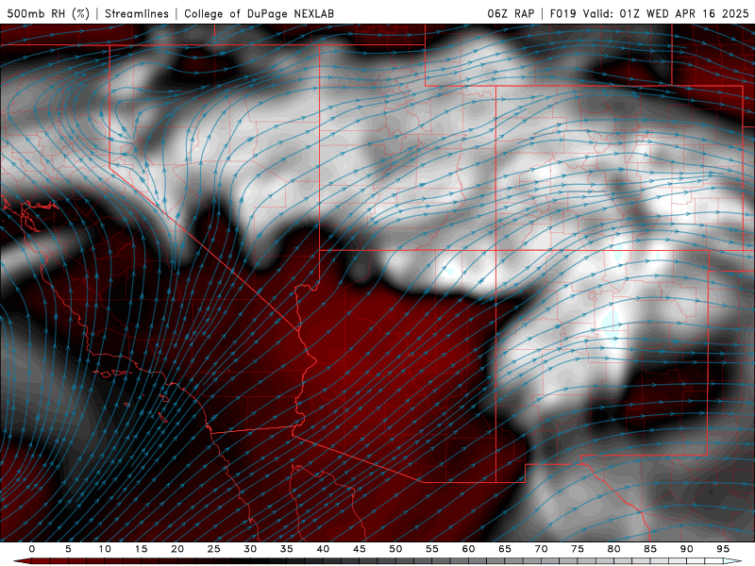Click the 60 value on the color scale

coord(468,549)
